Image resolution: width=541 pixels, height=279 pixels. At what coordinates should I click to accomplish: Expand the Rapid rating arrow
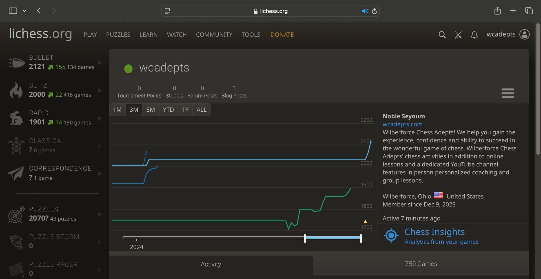[x=99, y=118]
